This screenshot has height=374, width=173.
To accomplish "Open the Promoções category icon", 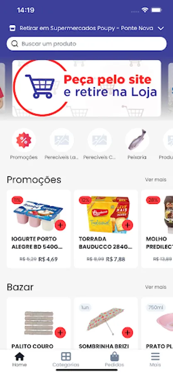I will [x=24, y=140].
